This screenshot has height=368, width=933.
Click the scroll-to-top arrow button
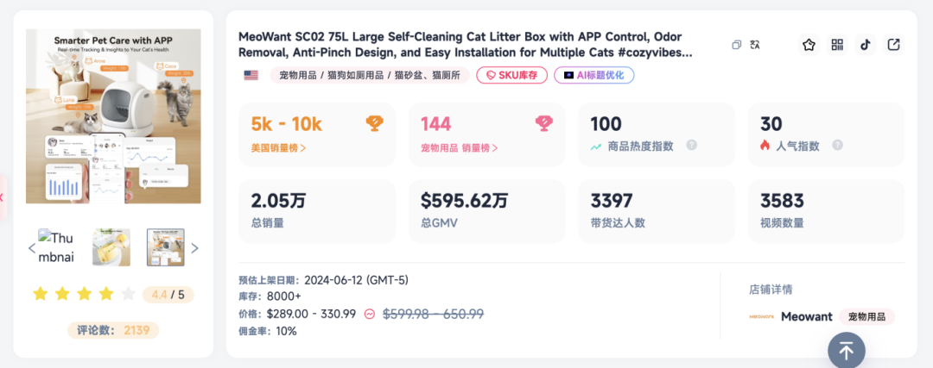click(846, 350)
